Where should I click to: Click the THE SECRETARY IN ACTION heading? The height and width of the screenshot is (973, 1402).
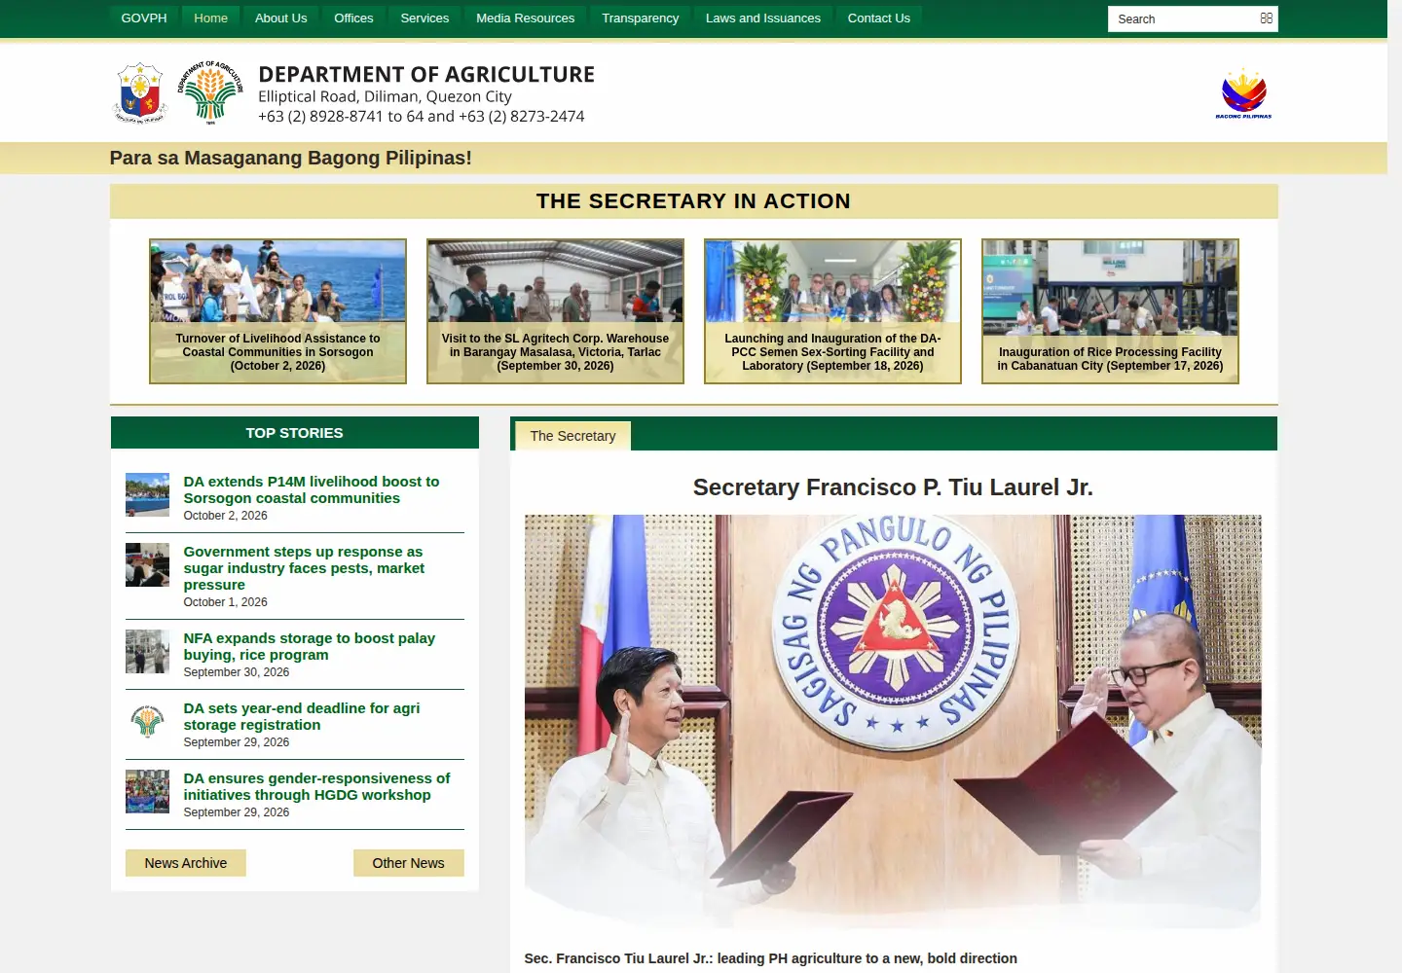[x=693, y=201]
